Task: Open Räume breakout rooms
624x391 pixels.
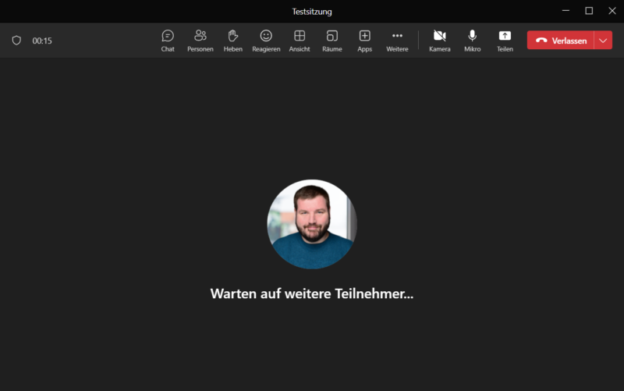Action: pyautogui.click(x=332, y=41)
